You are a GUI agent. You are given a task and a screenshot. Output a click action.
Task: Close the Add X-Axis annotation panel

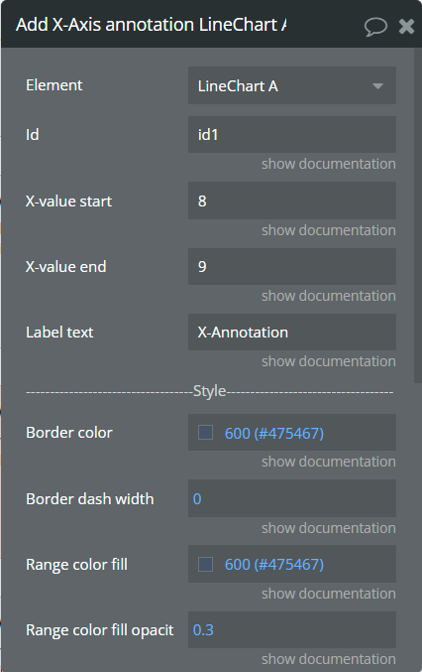tap(406, 27)
